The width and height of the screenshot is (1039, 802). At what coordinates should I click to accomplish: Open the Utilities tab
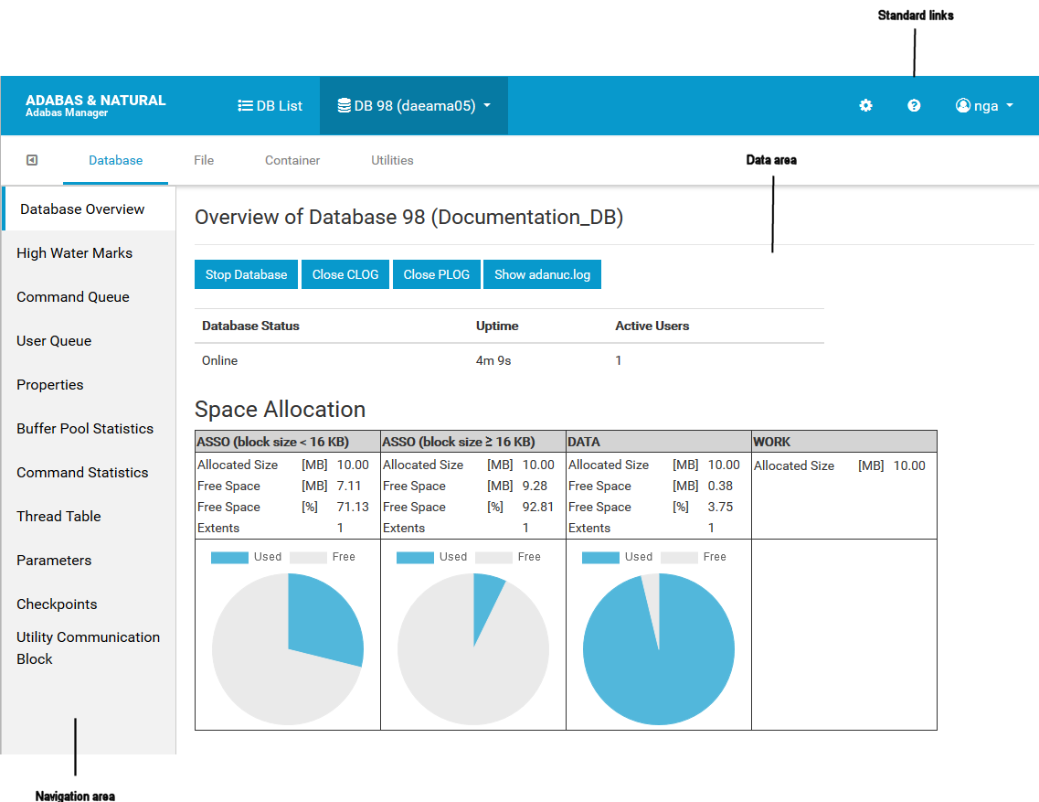392,160
